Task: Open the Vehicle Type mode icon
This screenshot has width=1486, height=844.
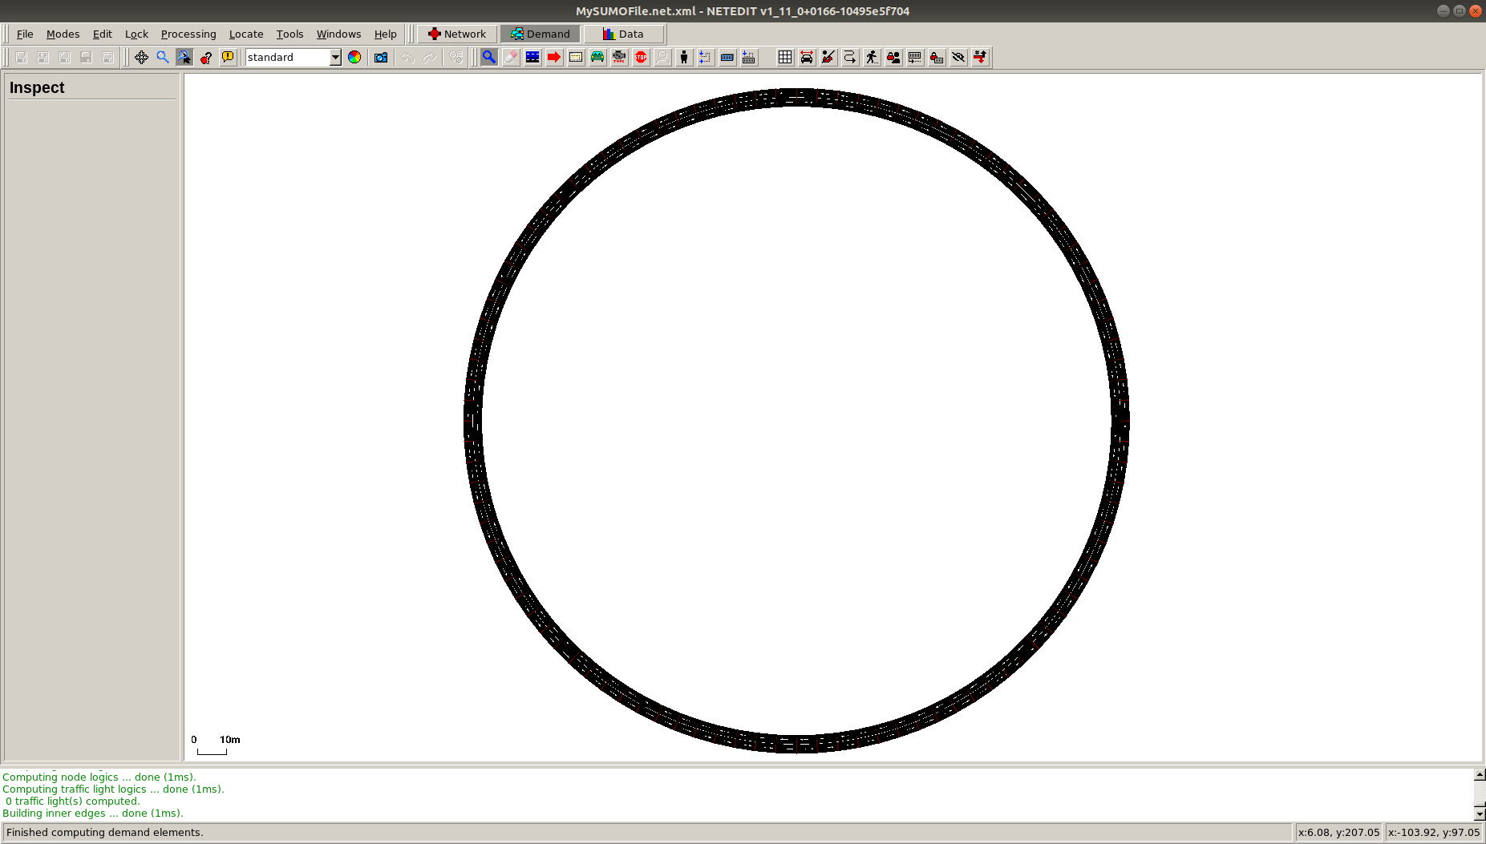Action: point(619,57)
